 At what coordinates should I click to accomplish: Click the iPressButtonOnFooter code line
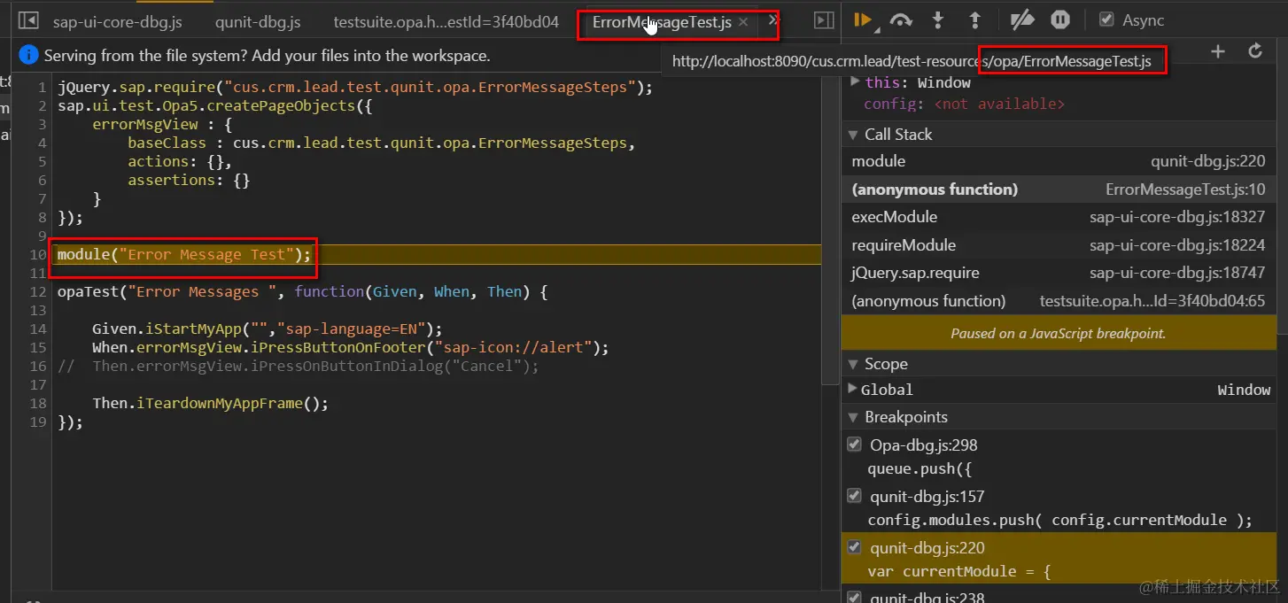351,348
